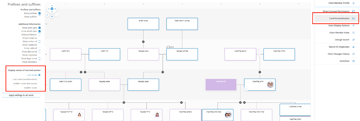
Task: Enable Show known as checkbox
Action: pyautogui.click(x=40, y=38)
